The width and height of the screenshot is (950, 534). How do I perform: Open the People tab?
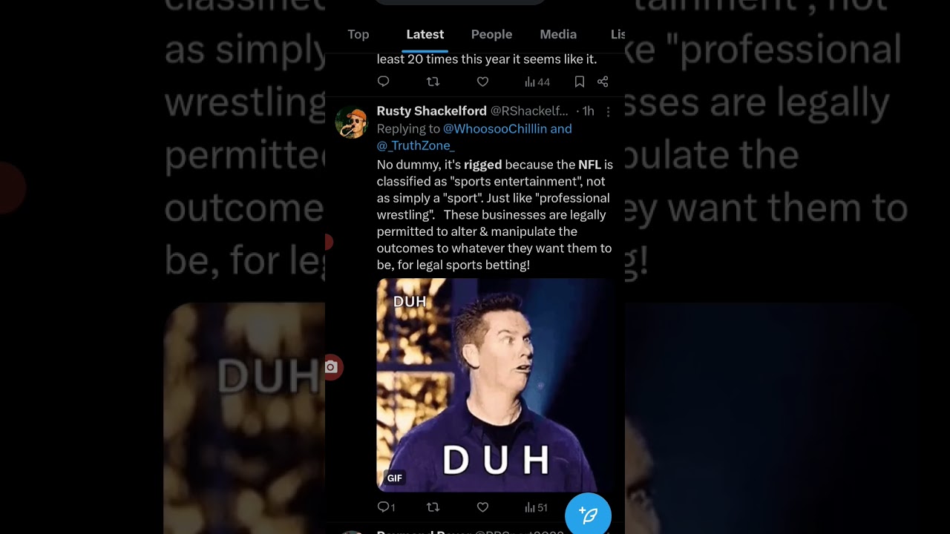(491, 34)
